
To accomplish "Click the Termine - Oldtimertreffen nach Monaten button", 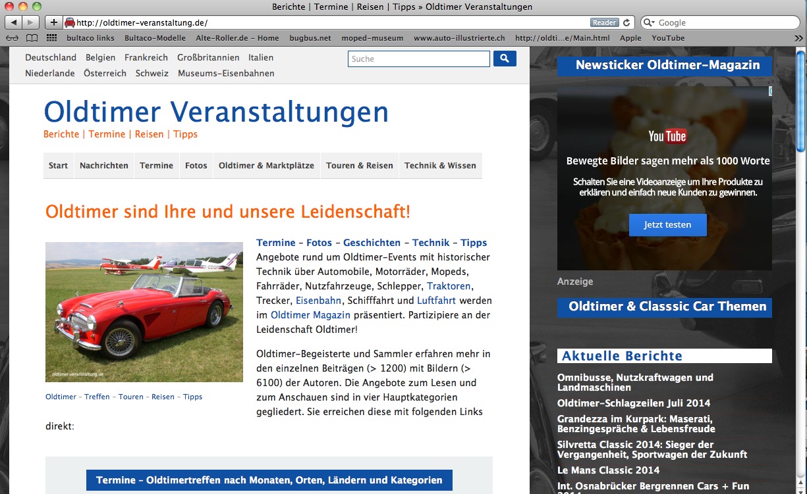I will [269, 480].
